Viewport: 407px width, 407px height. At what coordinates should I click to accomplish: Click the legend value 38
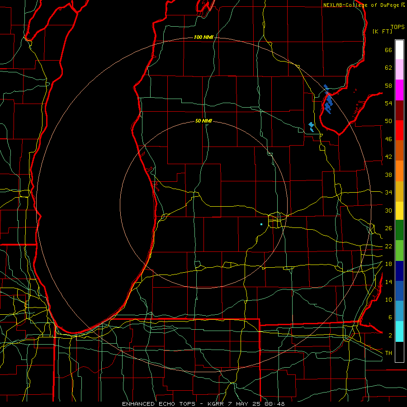pos(388,175)
